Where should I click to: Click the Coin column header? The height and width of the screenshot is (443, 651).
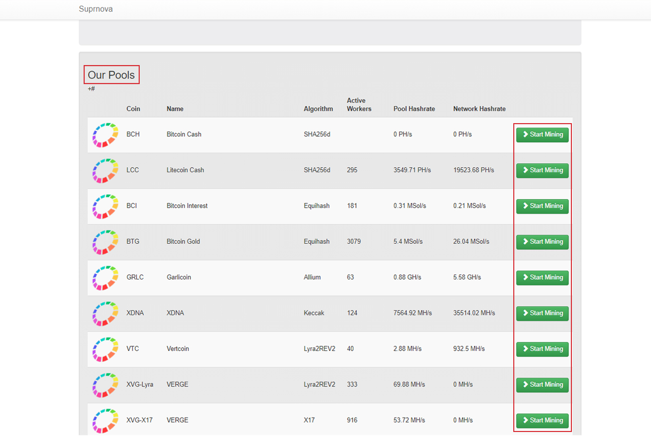click(x=133, y=109)
